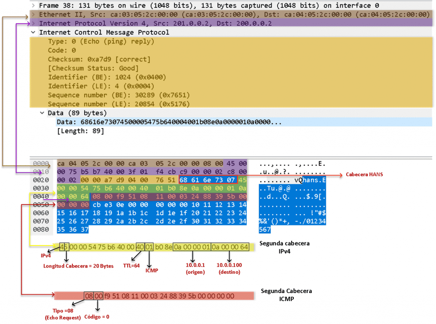Image resolution: width=436 pixels, height=324 pixels.
Task: Expand the Internet Protocol Version 4 section
Action: [x=34, y=23]
